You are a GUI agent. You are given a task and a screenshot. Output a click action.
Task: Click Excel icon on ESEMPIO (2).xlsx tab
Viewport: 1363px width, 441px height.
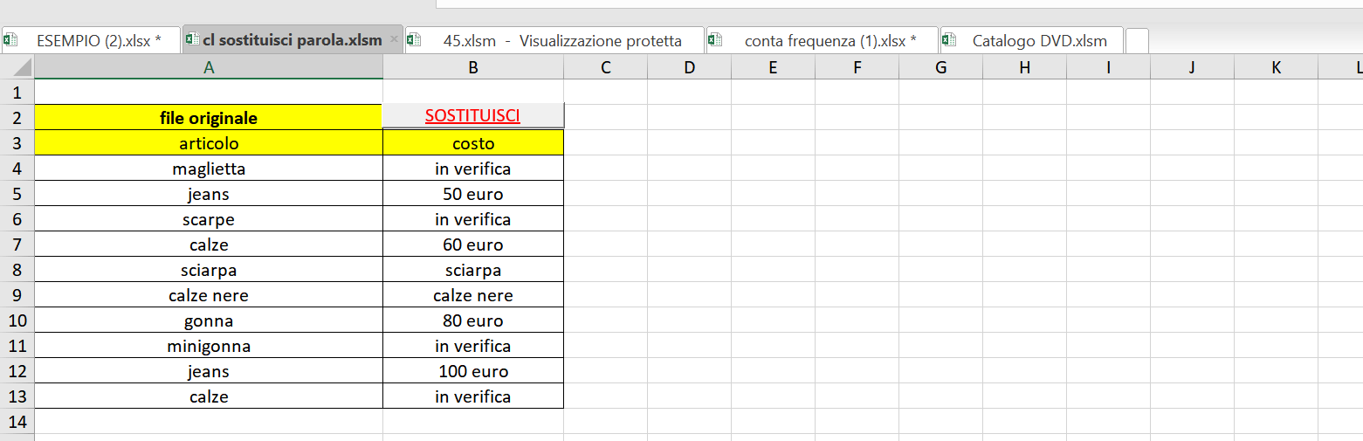tap(10, 40)
